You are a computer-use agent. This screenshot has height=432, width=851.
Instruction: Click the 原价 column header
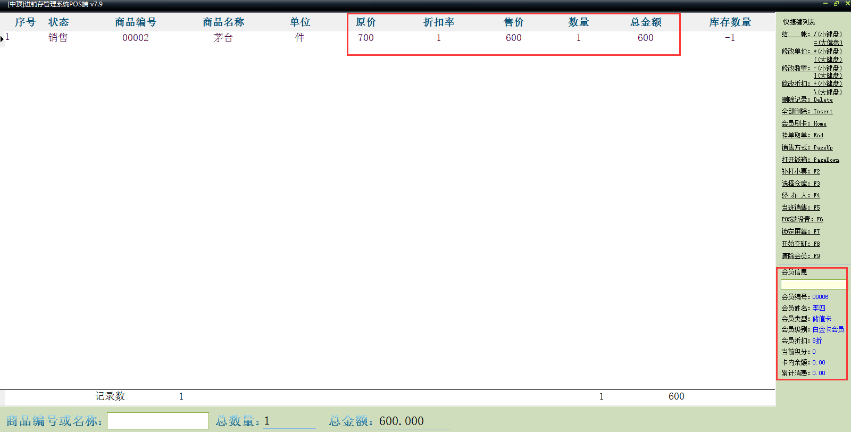(366, 22)
